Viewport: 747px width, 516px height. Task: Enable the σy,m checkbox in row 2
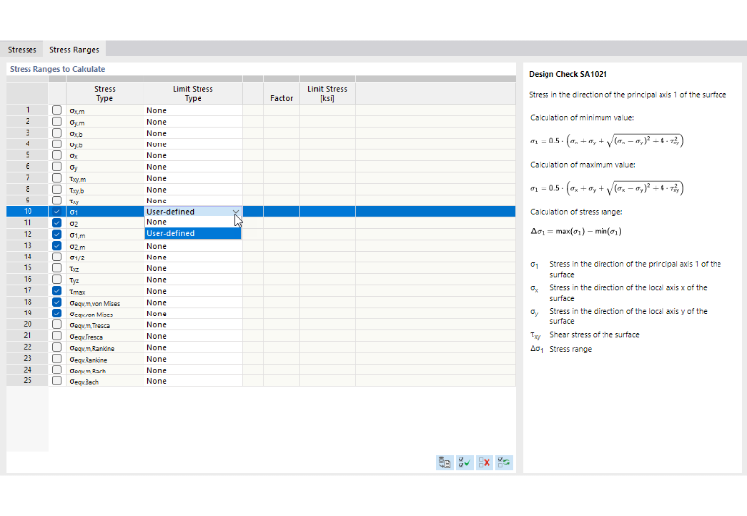tap(57, 122)
